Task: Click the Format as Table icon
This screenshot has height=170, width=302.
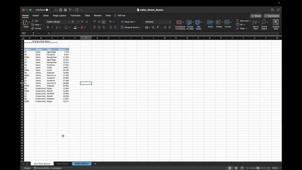Action: point(189,22)
